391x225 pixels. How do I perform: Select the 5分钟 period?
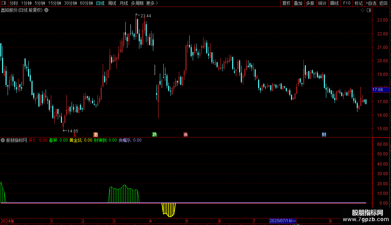(40, 3)
